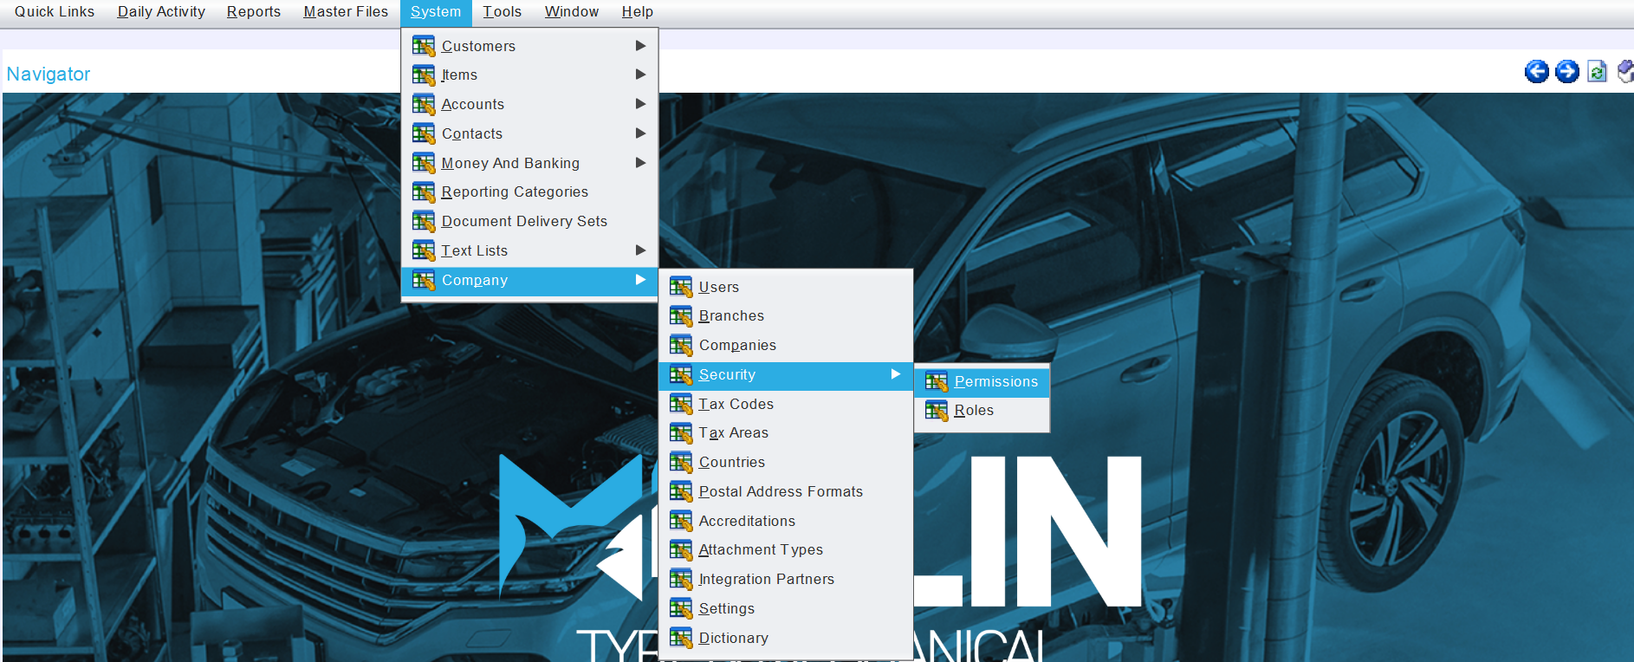Screen dimensions: 1634x662
Task: Open Postal Address Formats entry
Action: pyautogui.click(x=786, y=492)
